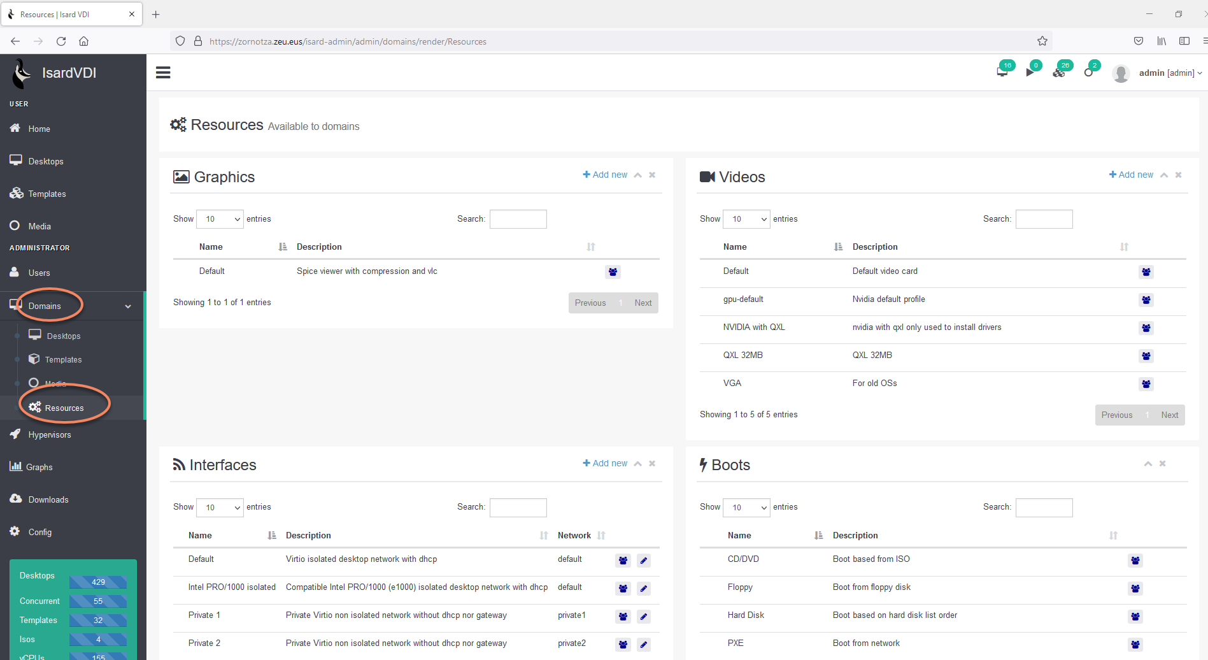Open Domains Templates submenu item
1208x660 pixels.
tap(63, 359)
